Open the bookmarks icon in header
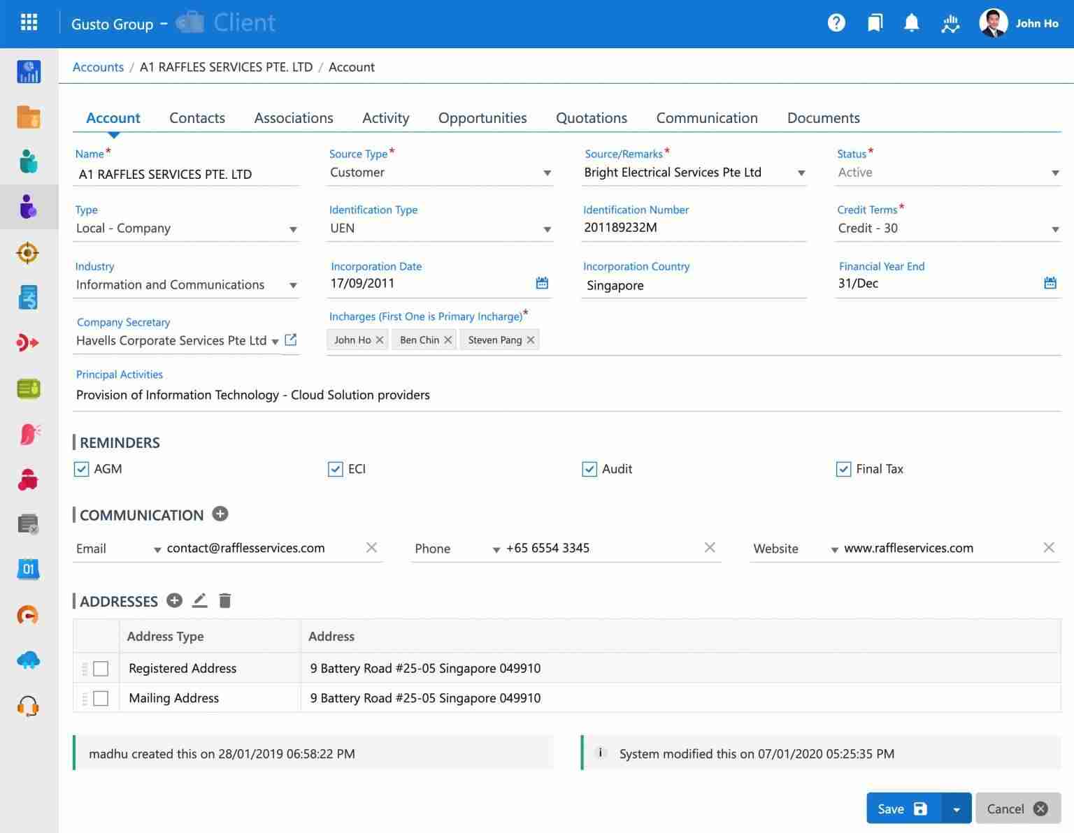Viewport: 1074px width, 833px height. 875,23
